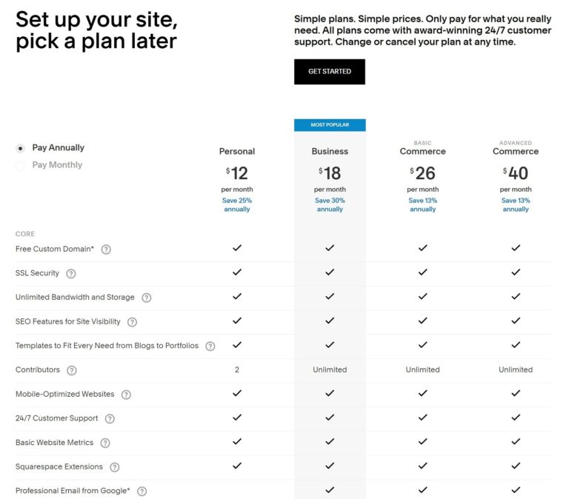
Task: Switch billing to Pay Monthly
Action: coord(20,165)
